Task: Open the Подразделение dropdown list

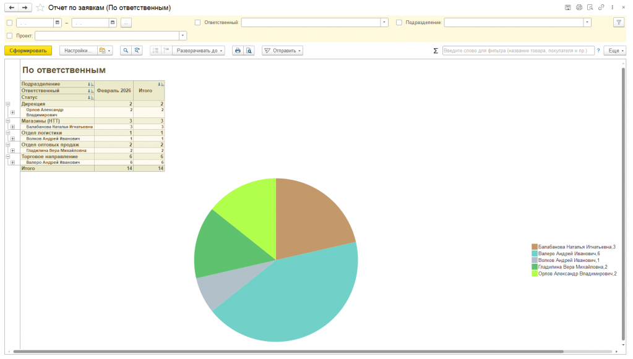Action: pyautogui.click(x=587, y=23)
